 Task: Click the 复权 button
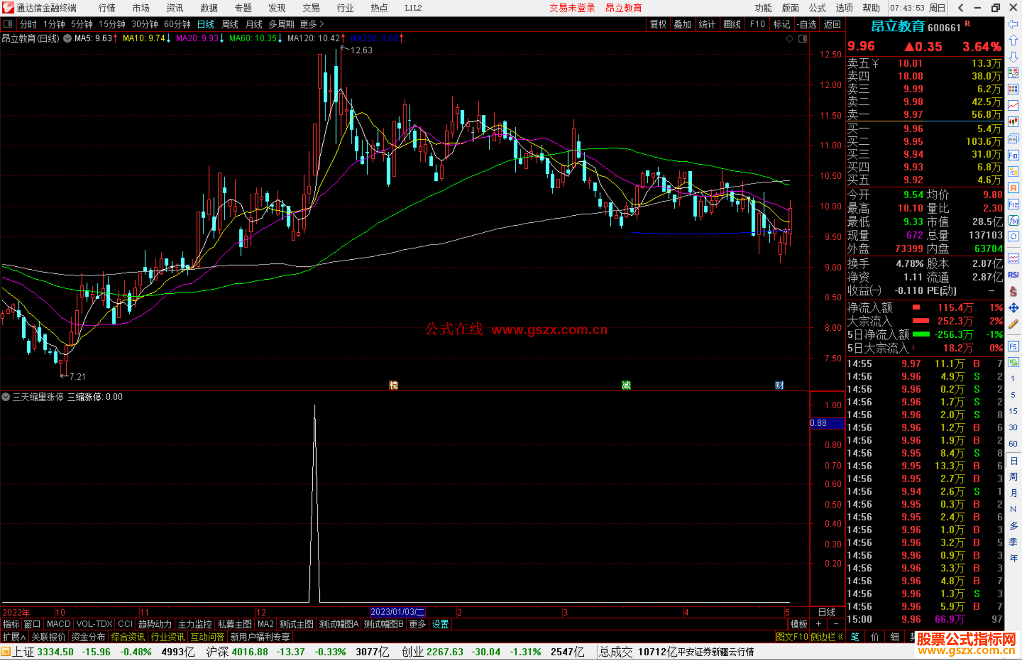[658, 24]
